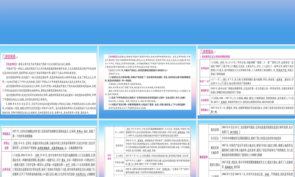Open the slide with the 秋收起义 table
The height and width of the screenshot is (177, 295).
(x=49, y=149)
